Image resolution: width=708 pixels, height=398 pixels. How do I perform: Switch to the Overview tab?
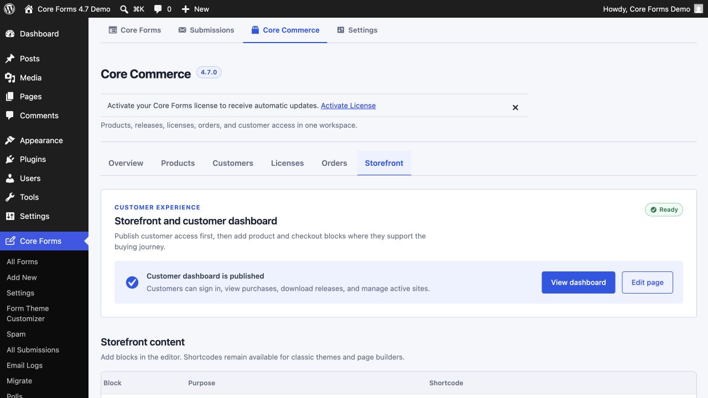126,163
